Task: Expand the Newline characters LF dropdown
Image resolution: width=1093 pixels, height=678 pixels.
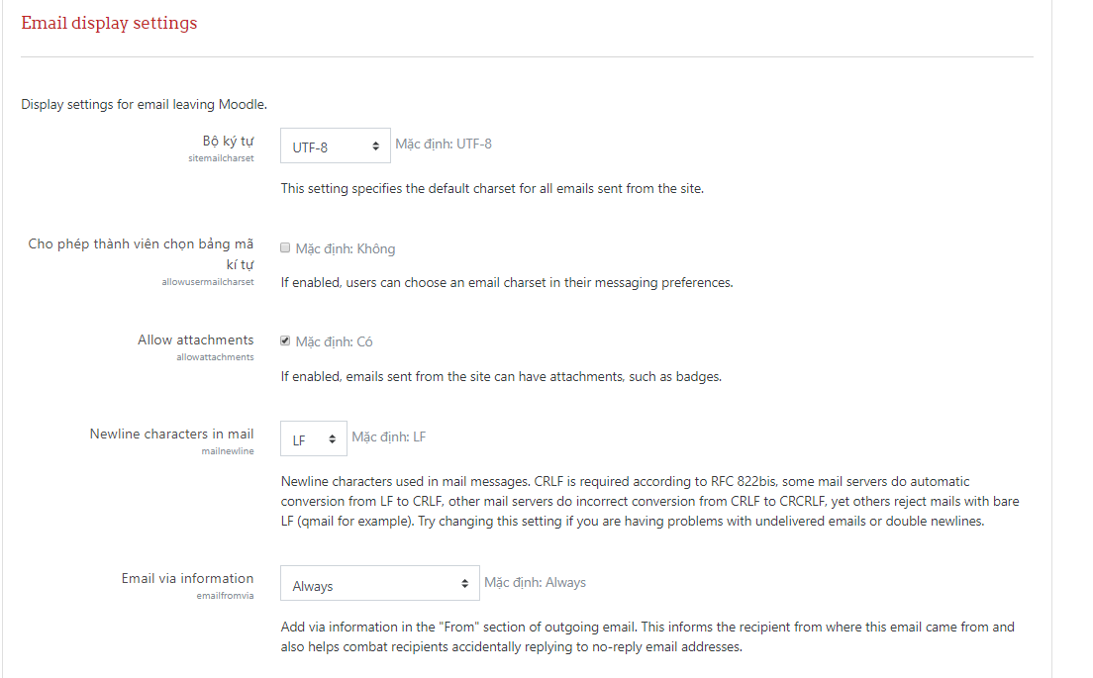Action: click(313, 439)
